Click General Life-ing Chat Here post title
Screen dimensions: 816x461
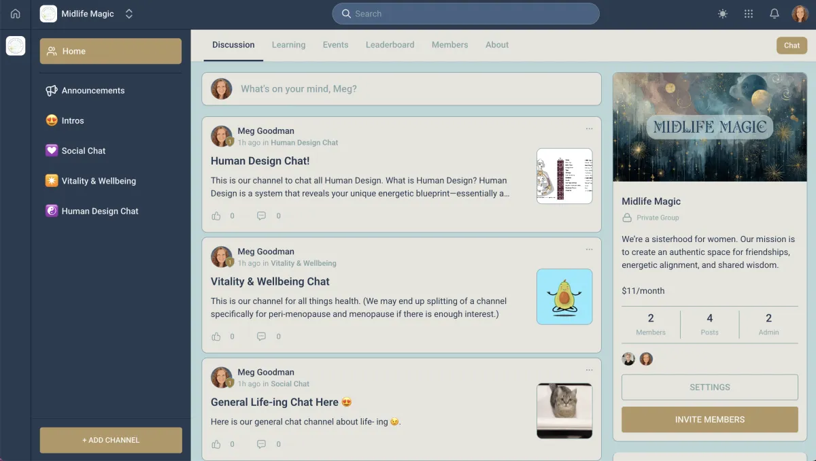pos(282,402)
